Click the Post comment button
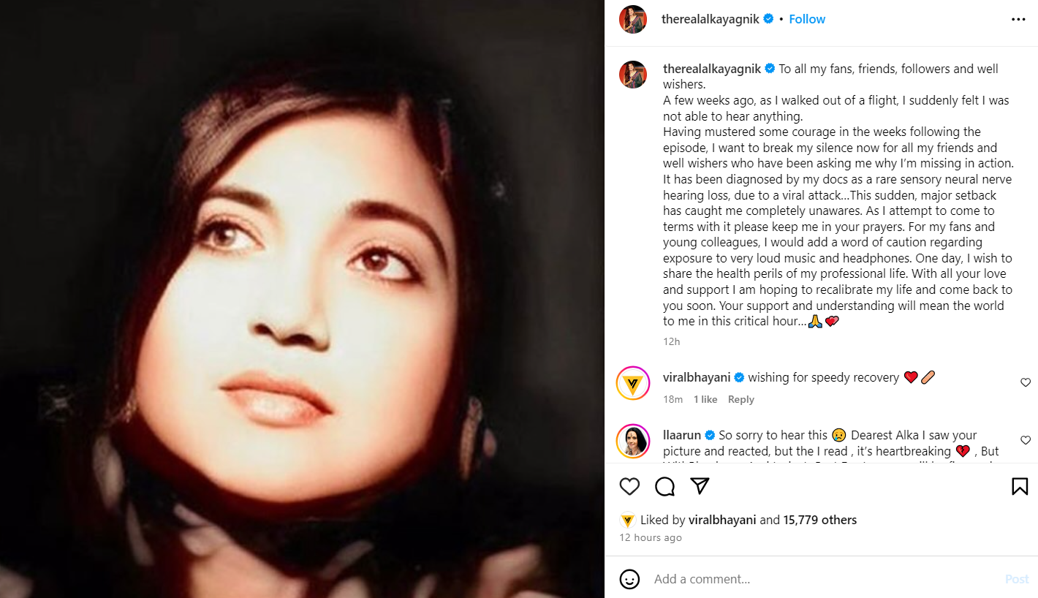 (x=1016, y=579)
